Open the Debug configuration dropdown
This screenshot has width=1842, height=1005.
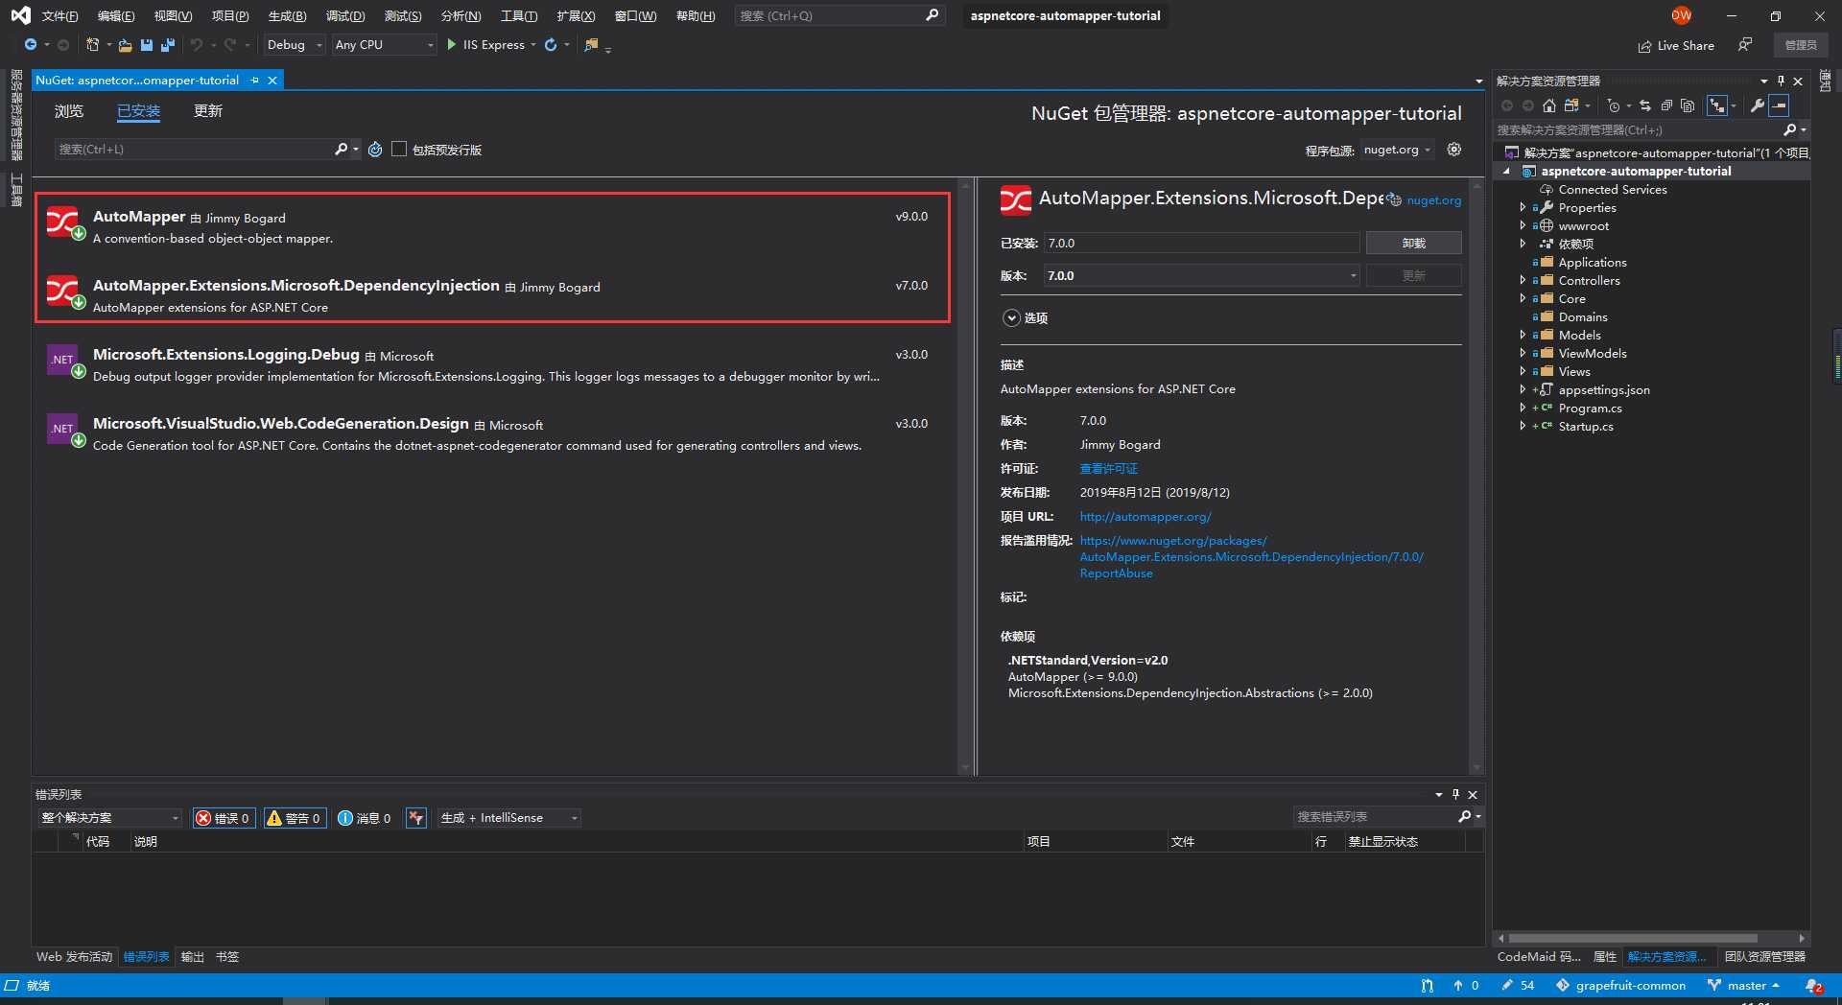point(294,45)
